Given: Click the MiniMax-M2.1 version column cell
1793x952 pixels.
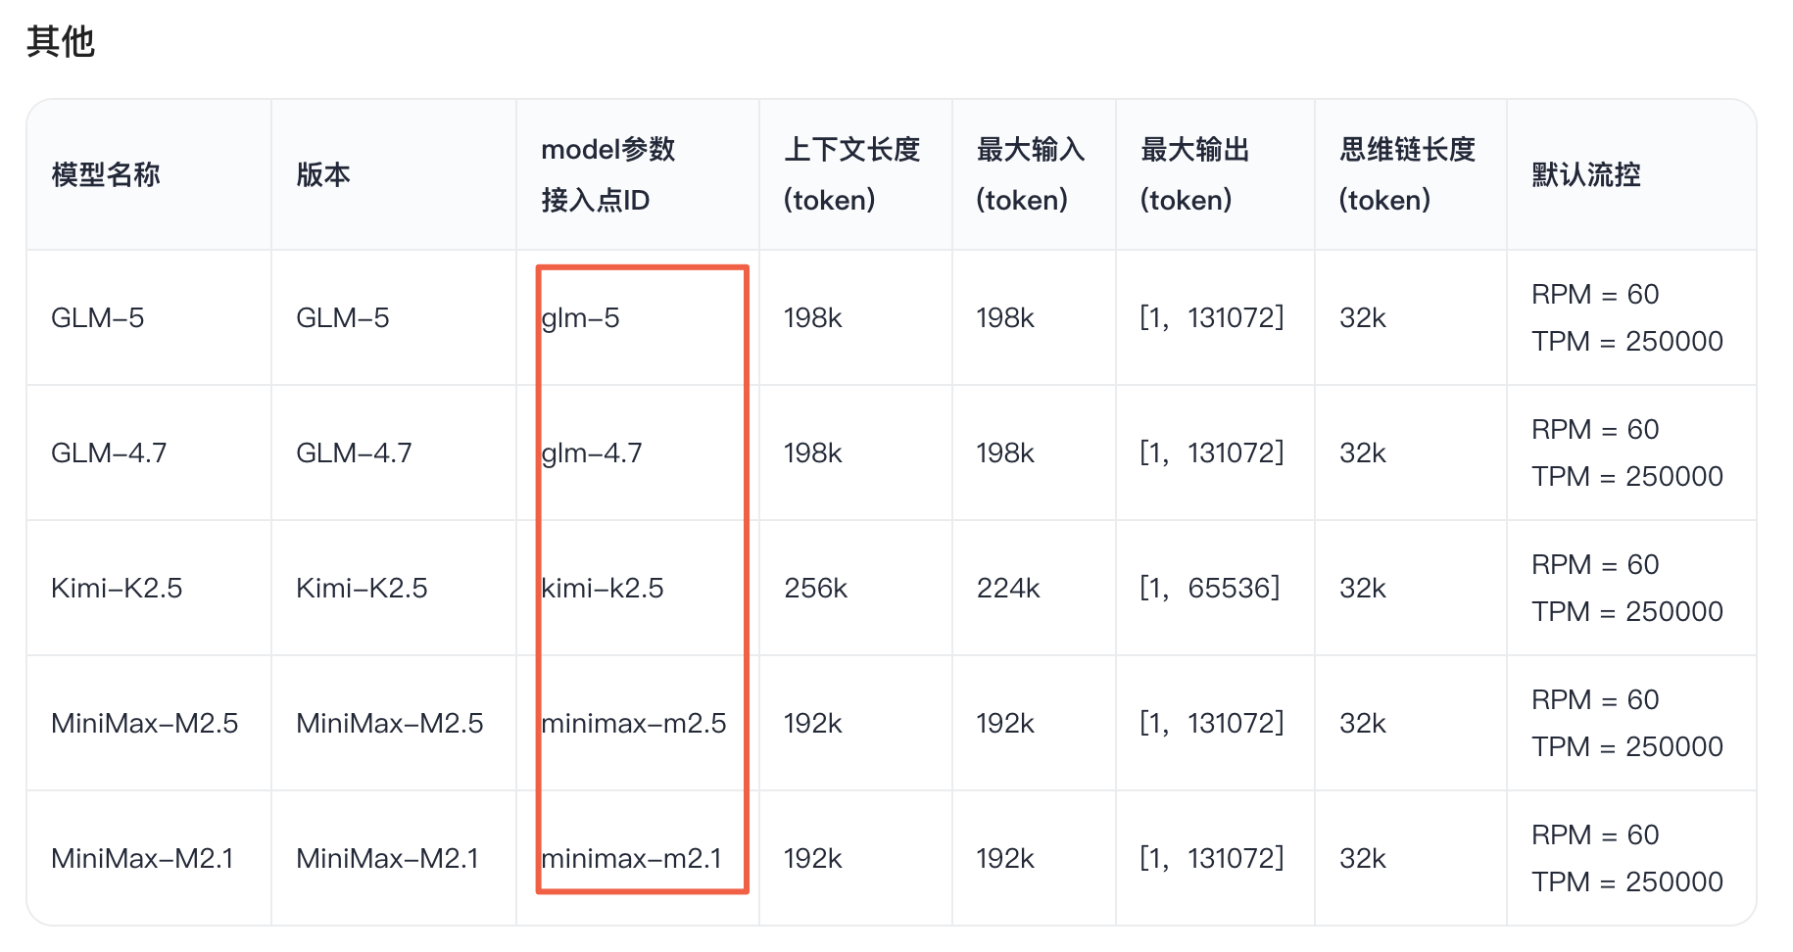Looking at the screenshot, I should pos(387,859).
